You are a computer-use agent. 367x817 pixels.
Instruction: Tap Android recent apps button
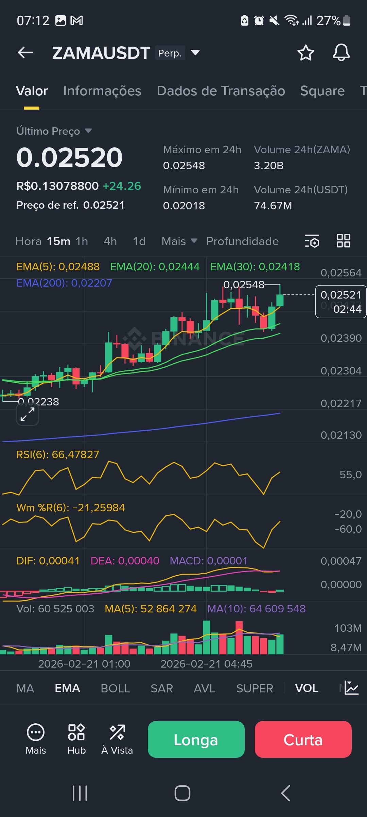80,793
